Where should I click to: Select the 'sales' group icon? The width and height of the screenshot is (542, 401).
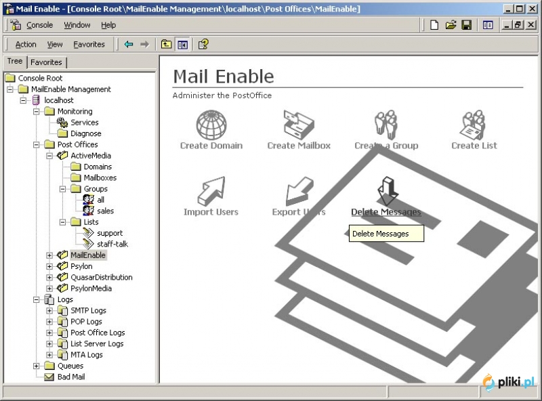point(89,211)
